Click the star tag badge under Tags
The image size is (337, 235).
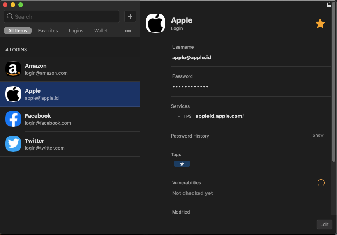[182, 164]
